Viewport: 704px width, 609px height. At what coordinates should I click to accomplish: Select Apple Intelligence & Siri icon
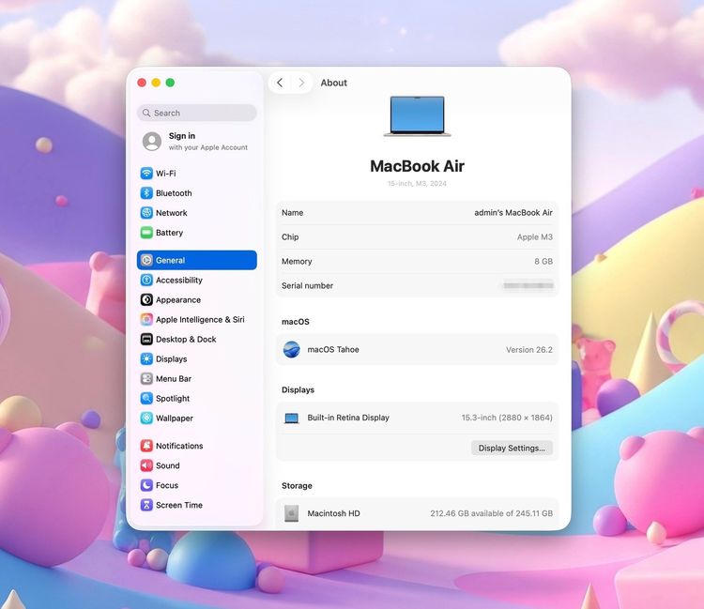pyautogui.click(x=146, y=320)
